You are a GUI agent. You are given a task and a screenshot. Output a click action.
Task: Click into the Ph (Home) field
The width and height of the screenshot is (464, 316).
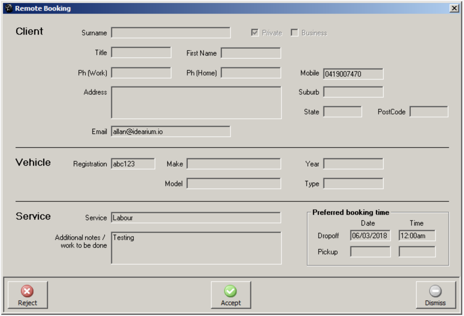click(x=251, y=73)
